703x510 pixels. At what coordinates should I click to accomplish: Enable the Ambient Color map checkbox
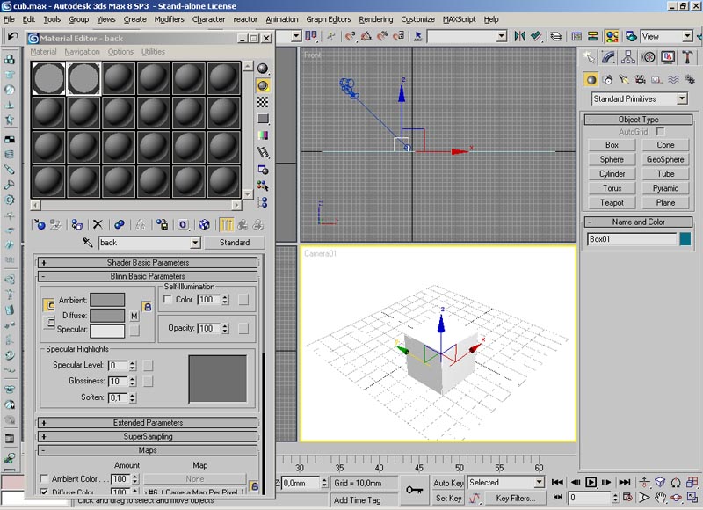click(44, 479)
